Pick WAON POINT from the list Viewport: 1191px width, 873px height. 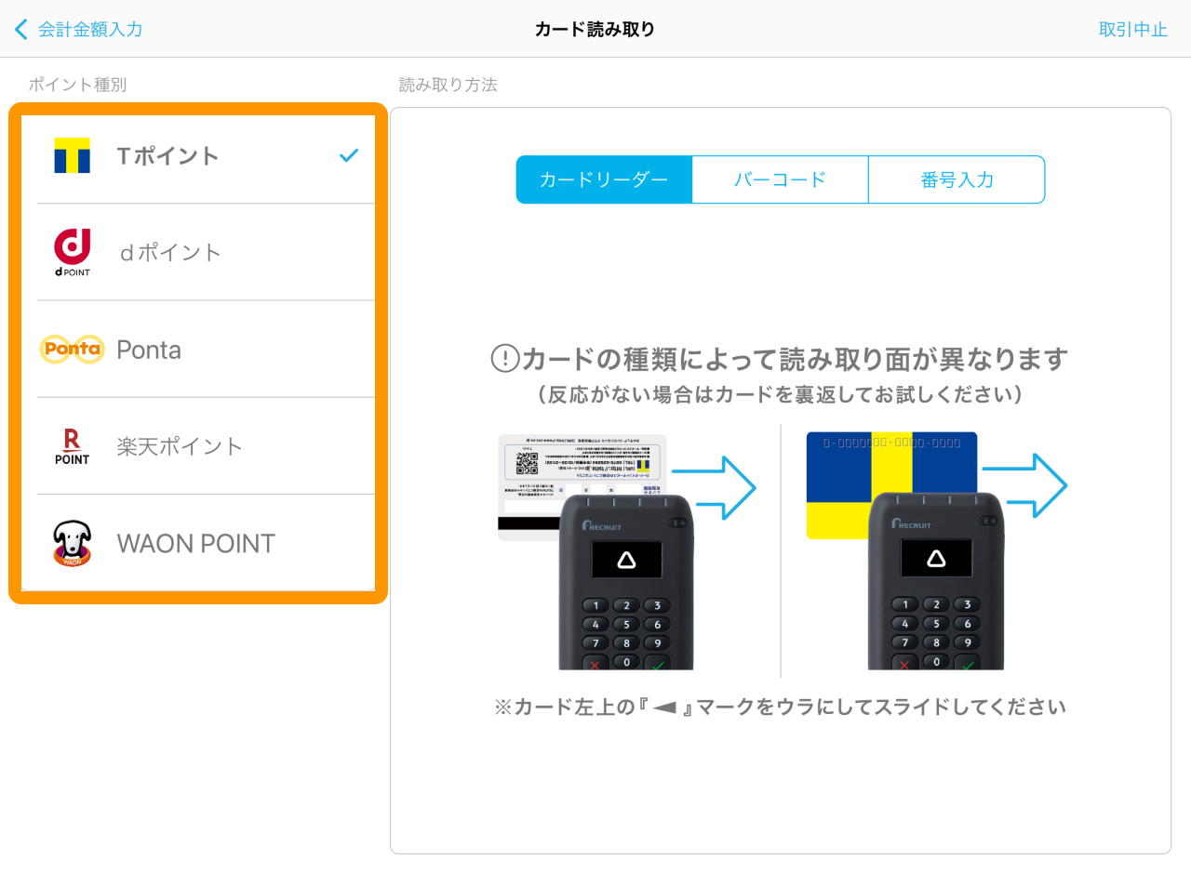(x=196, y=543)
